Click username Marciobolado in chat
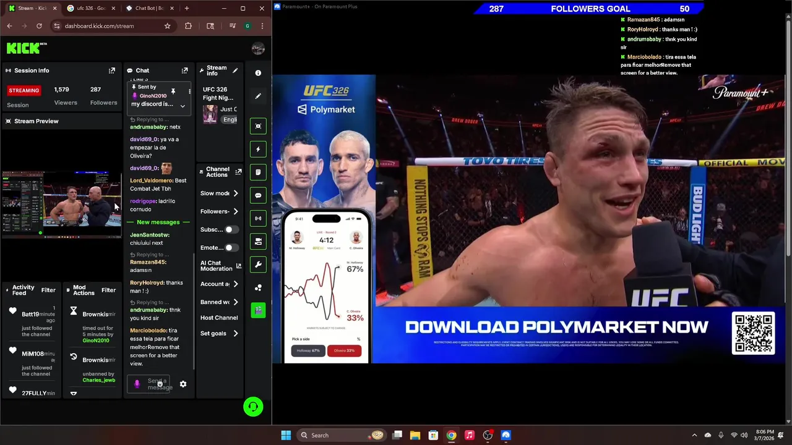The height and width of the screenshot is (445, 792). pyautogui.click(x=148, y=331)
